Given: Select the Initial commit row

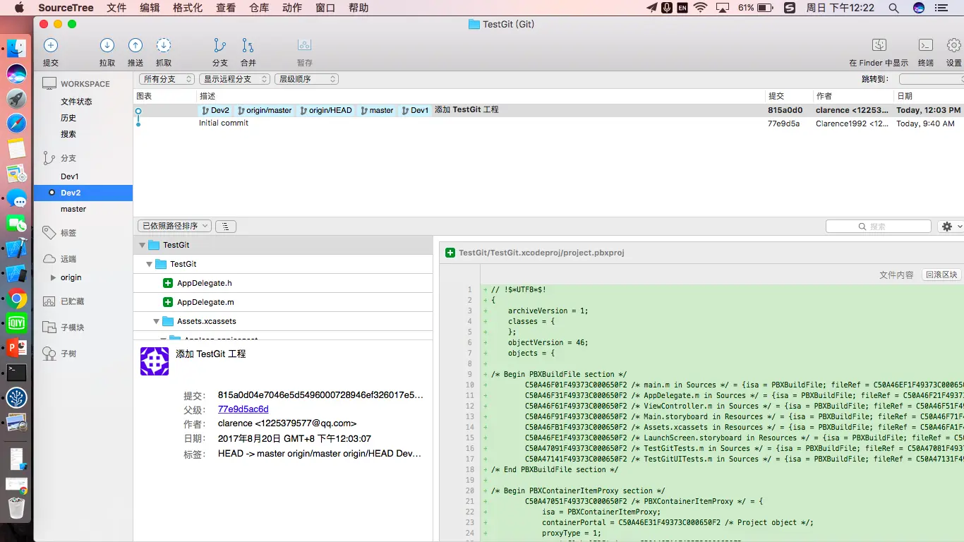Looking at the screenshot, I should click(548, 123).
